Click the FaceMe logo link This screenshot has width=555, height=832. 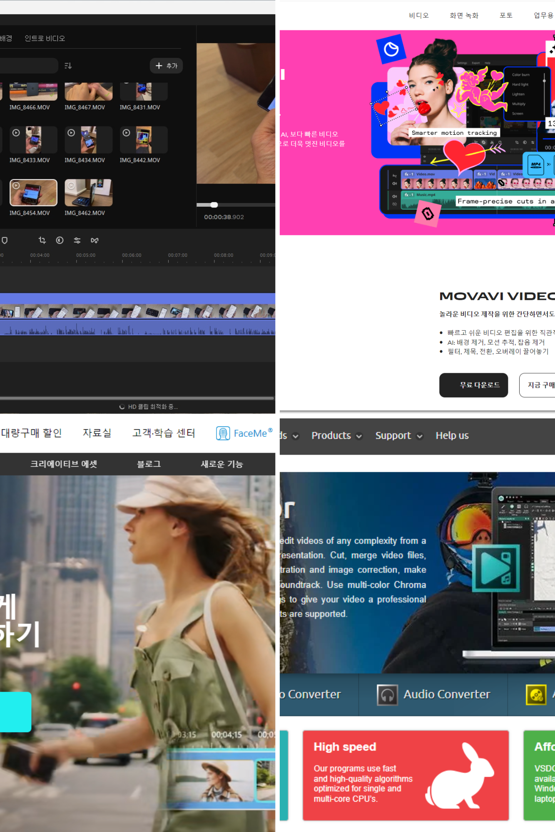pos(244,433)
